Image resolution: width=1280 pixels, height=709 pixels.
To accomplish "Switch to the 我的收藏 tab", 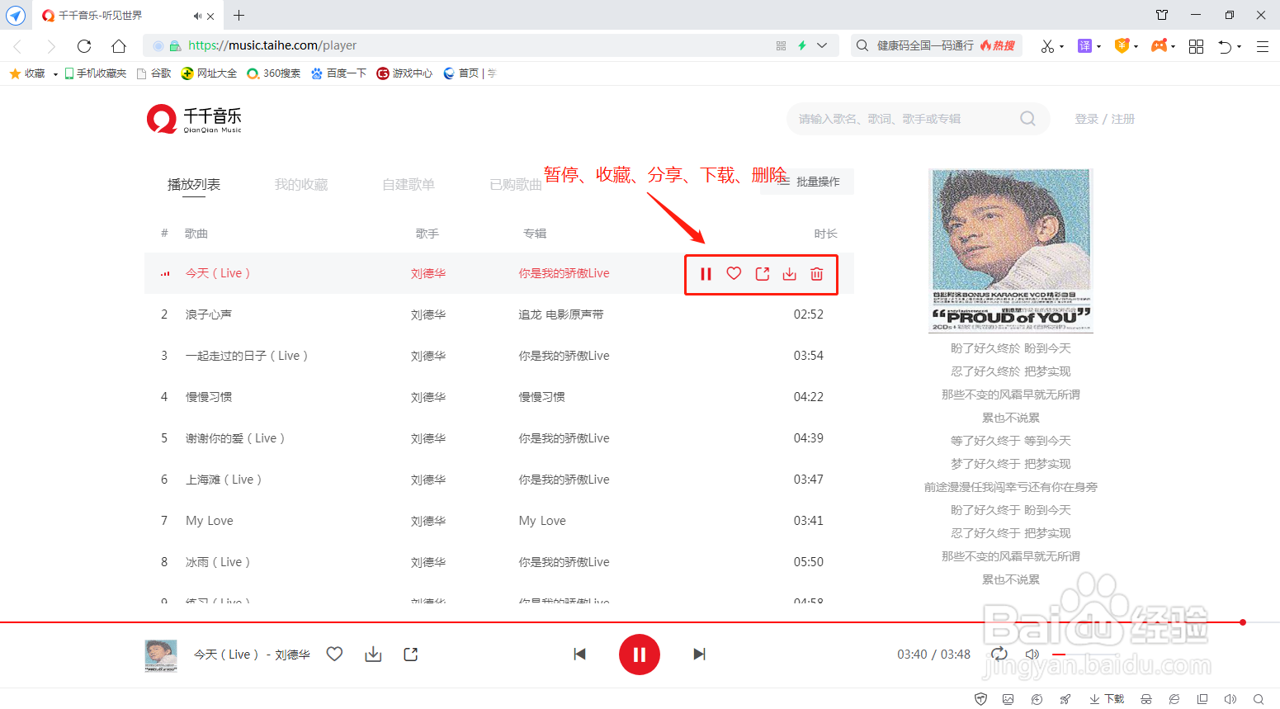I will (x=301, y=184).
